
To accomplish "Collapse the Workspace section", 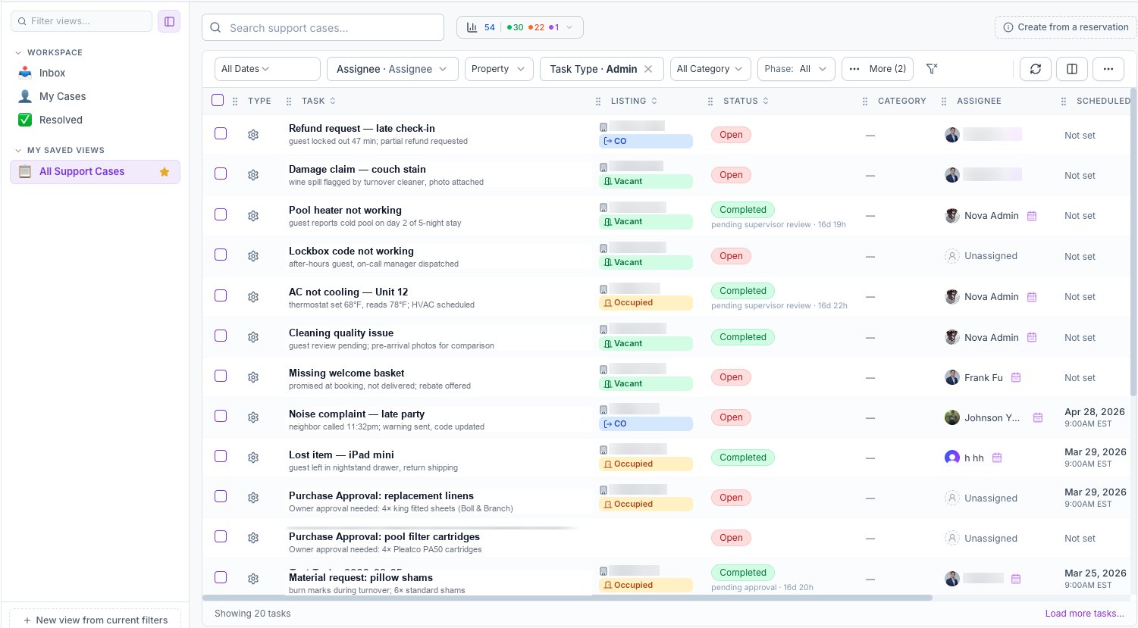I will click(18, 53).
